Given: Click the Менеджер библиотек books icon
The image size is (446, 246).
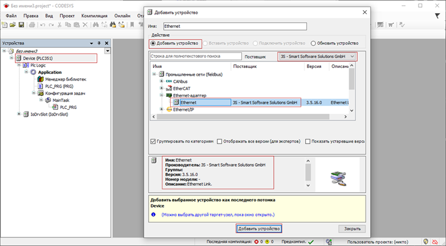Looking at the screenshot, I should (x=41, y=79).
